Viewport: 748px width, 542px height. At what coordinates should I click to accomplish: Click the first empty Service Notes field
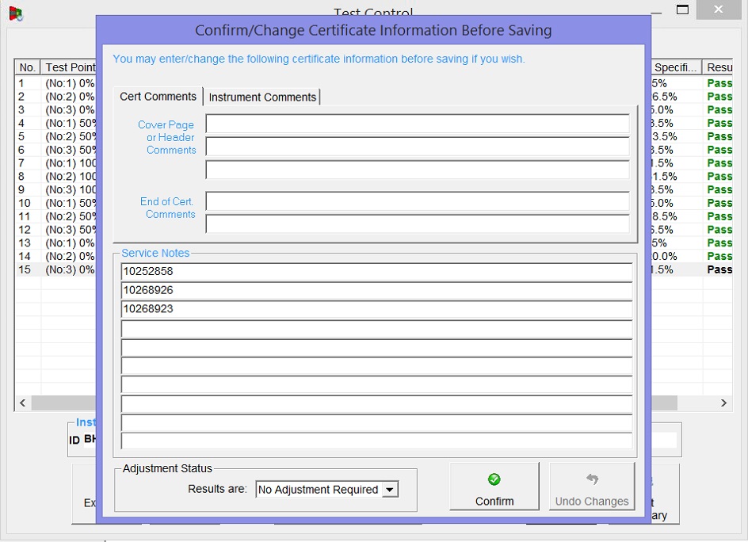click(x=376, y=328)
